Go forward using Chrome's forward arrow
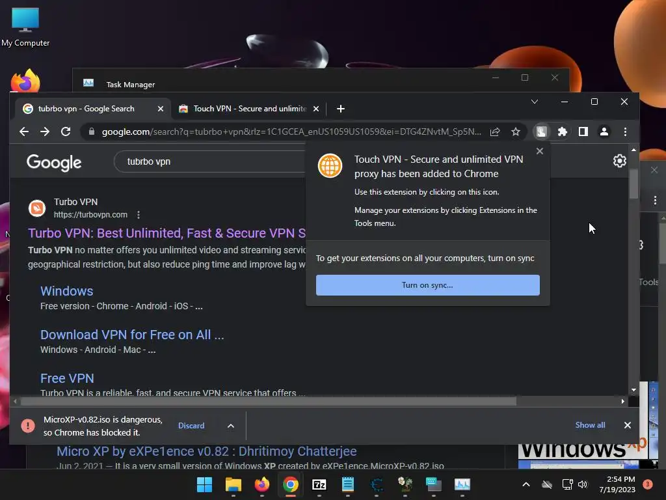The height and width of the screenshot is (500, 666). tap(45, 132)
